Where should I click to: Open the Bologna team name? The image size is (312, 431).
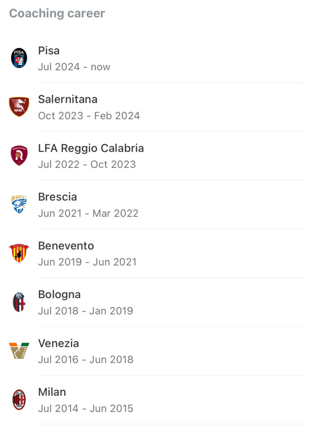pyautogui.click(x=59, y=295)
